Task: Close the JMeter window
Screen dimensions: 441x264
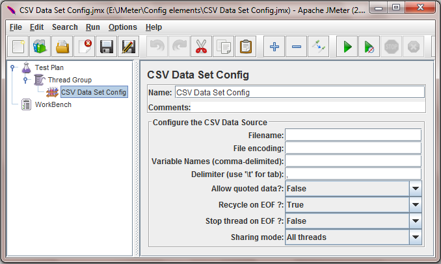Action: click(x=420, y=8)
